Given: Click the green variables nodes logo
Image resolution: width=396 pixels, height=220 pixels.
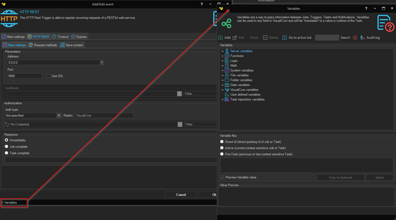Looking at the screenshot, I should (x=226, y=23).
